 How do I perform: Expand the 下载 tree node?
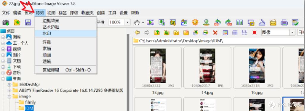pos(3,67)
